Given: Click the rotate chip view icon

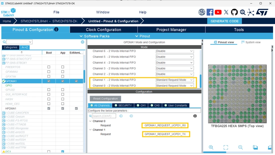Looking at the screenshot, I should click(x=255, y=147).
